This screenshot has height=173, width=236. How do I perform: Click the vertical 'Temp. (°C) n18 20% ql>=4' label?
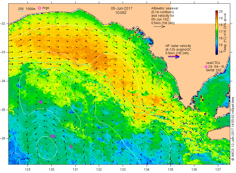click(x=225, y=33)
